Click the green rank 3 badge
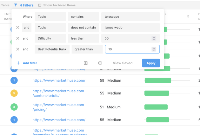The width and height of the screenshot is (200, 135). pos(14,107)
